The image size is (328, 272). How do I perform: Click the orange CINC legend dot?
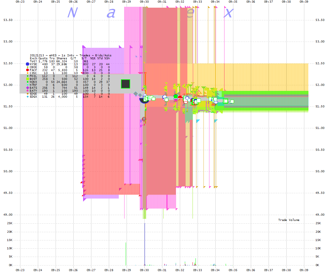28,73
